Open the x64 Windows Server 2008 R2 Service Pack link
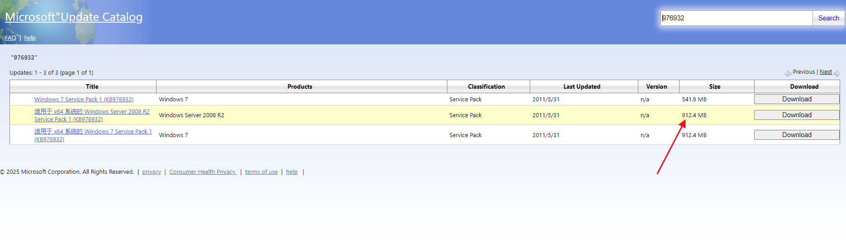This screenshot has height=243, width=846. (x=91, y=115)
